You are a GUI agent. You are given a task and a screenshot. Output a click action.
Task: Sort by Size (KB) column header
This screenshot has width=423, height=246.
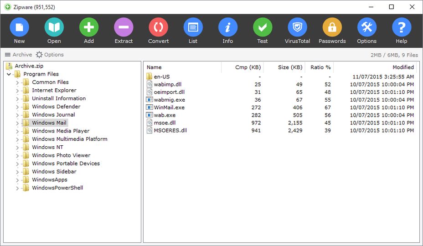[x=284, y=67]
